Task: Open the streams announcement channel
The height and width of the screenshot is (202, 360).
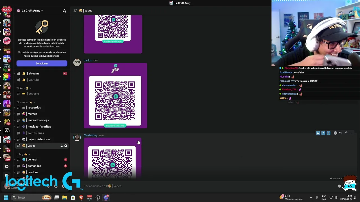Action: tap(42, 74)
